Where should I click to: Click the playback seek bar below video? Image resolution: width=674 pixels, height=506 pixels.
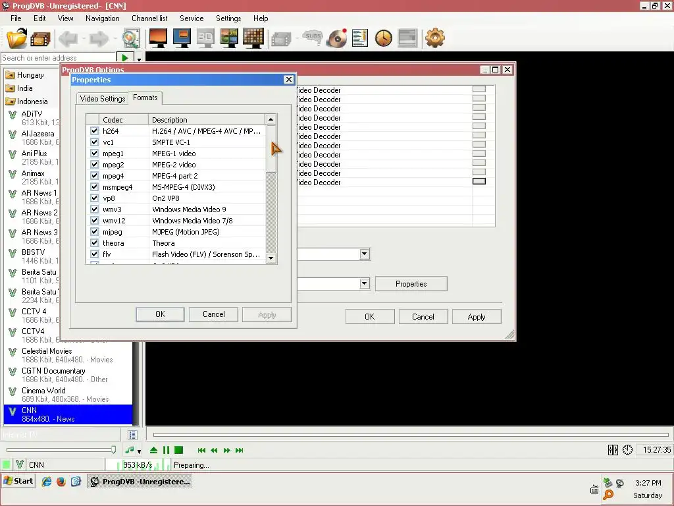411,435
